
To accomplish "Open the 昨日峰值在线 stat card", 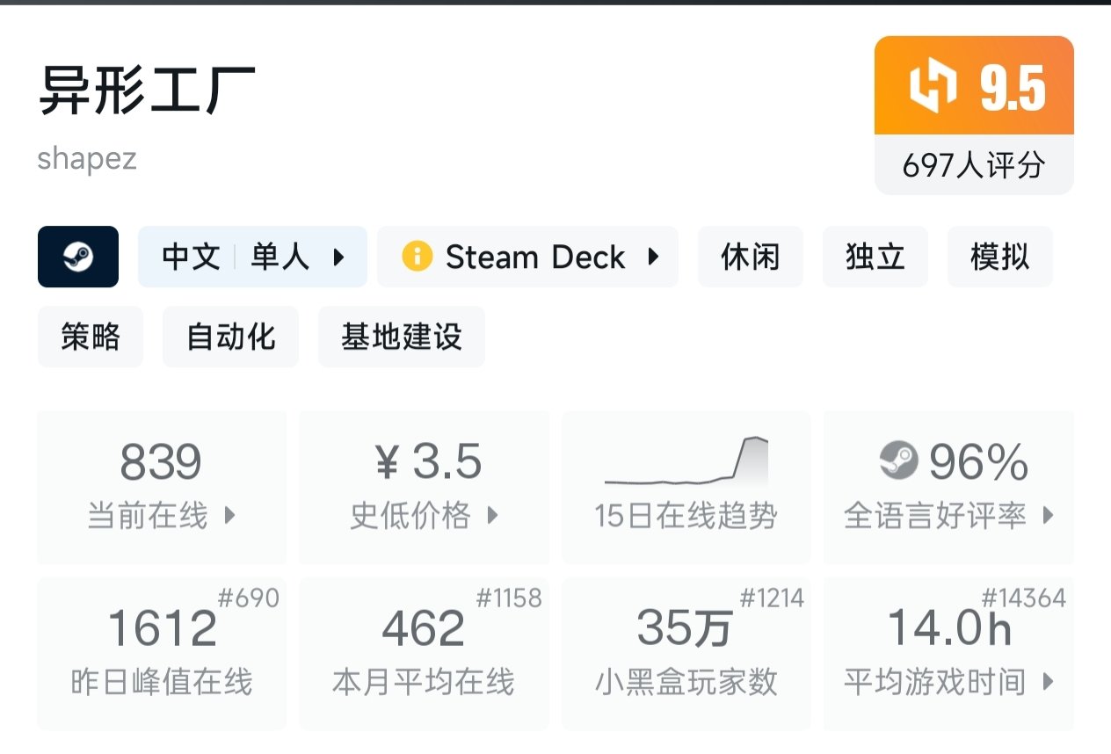I will (162, 653).
